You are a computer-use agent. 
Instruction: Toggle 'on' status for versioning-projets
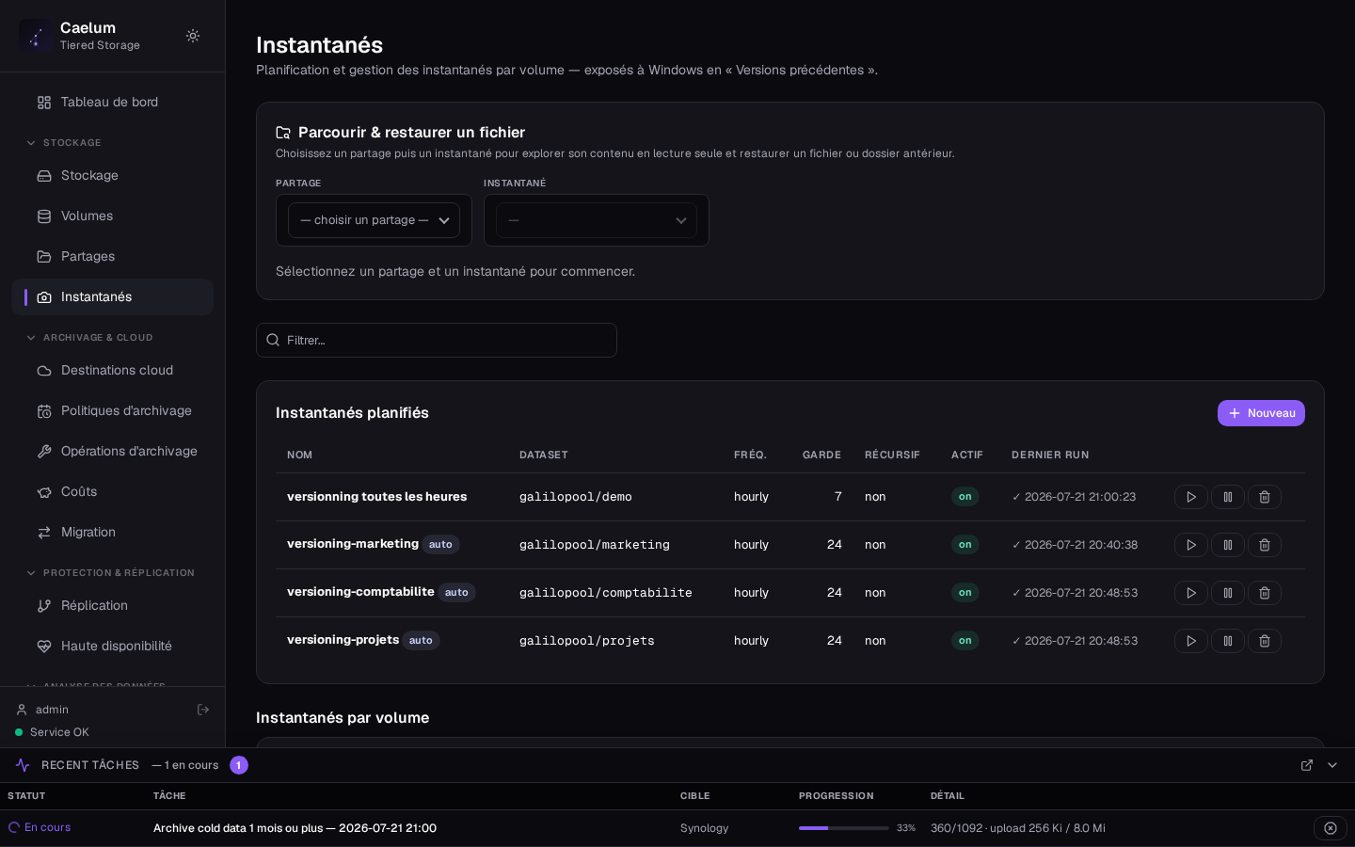tap(965, 641)
